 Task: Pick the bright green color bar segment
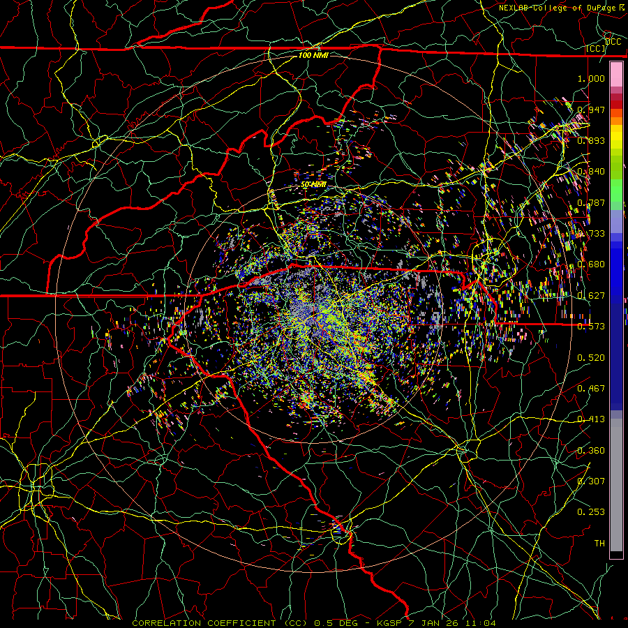(x=616, y=190)
